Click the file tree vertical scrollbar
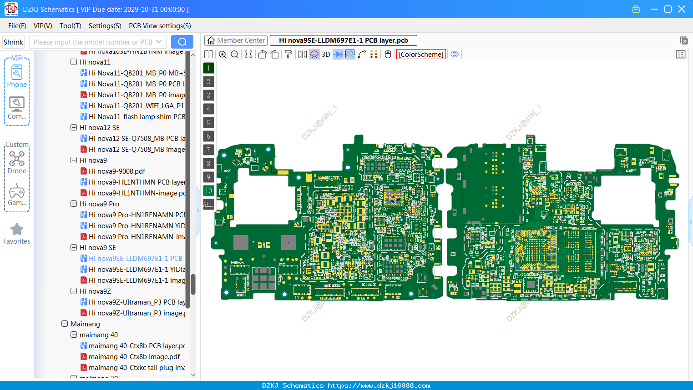 (x=193, y=285)
